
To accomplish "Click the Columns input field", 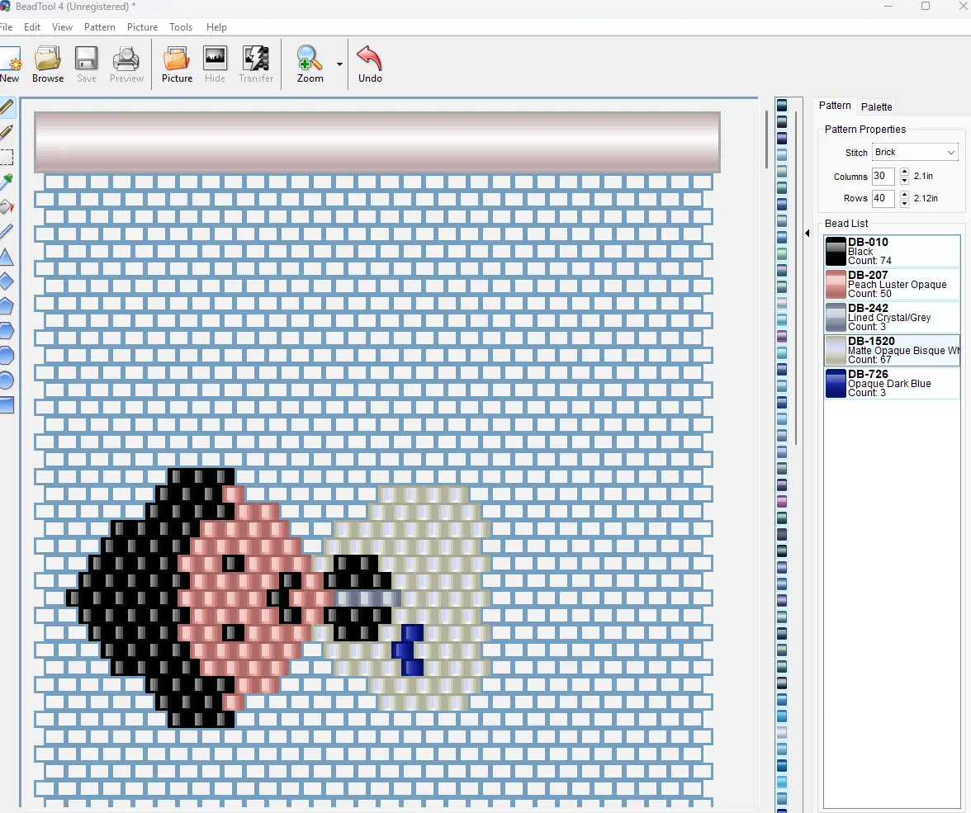I will (883, 177).
